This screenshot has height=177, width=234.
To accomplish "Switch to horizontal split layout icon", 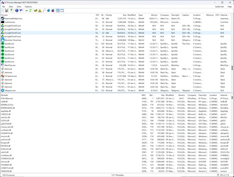I will [58, 11].
